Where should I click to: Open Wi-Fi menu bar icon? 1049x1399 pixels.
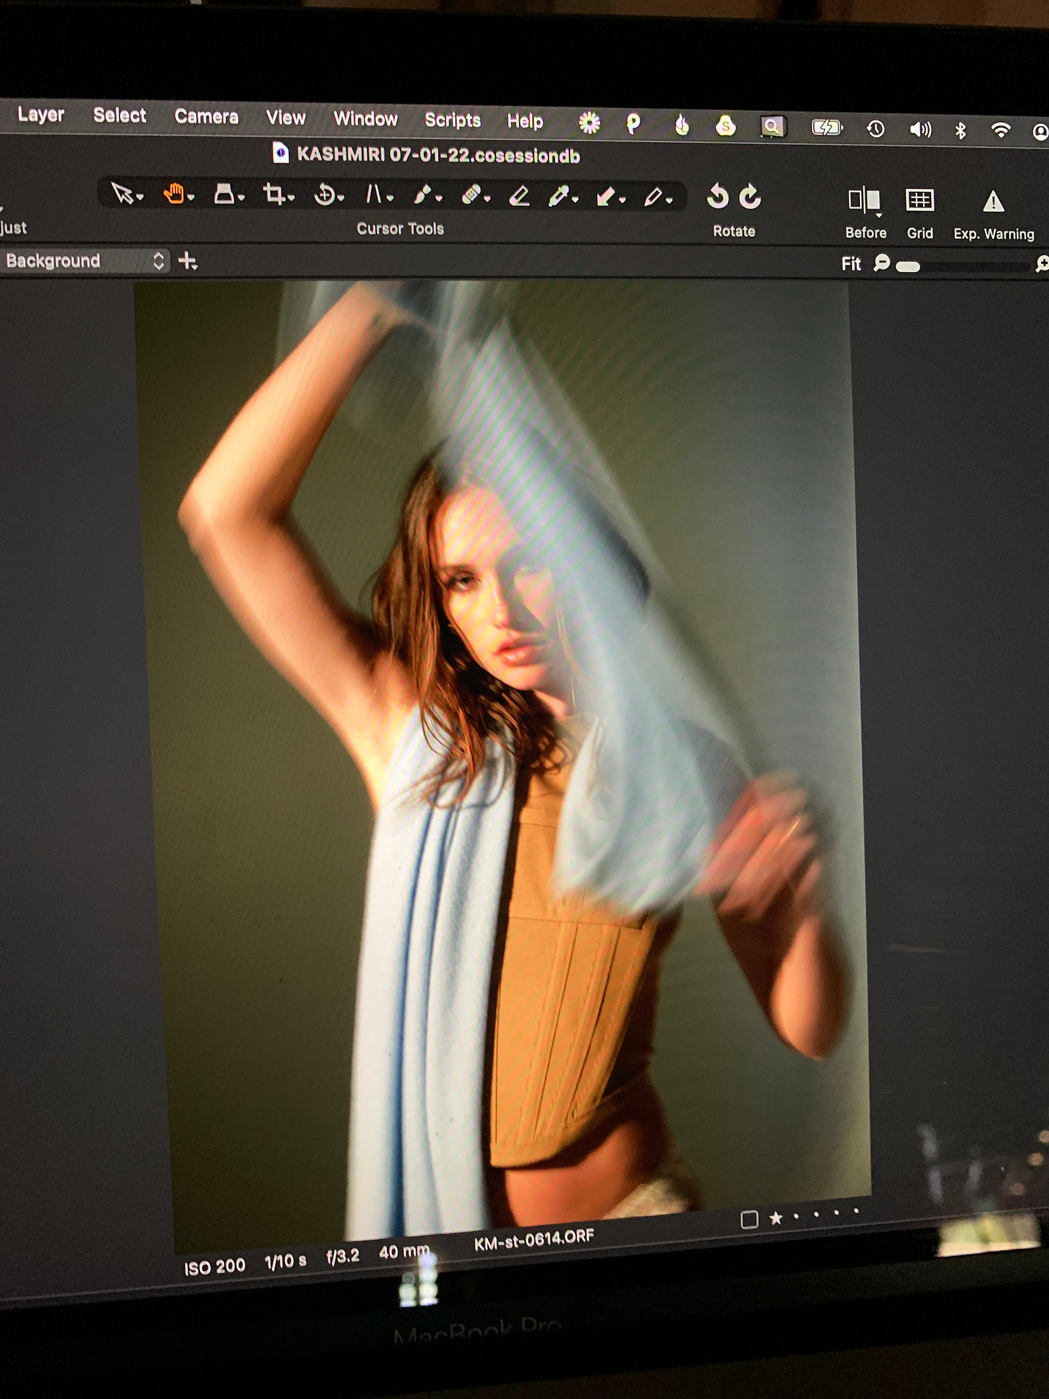[1000, 130]
